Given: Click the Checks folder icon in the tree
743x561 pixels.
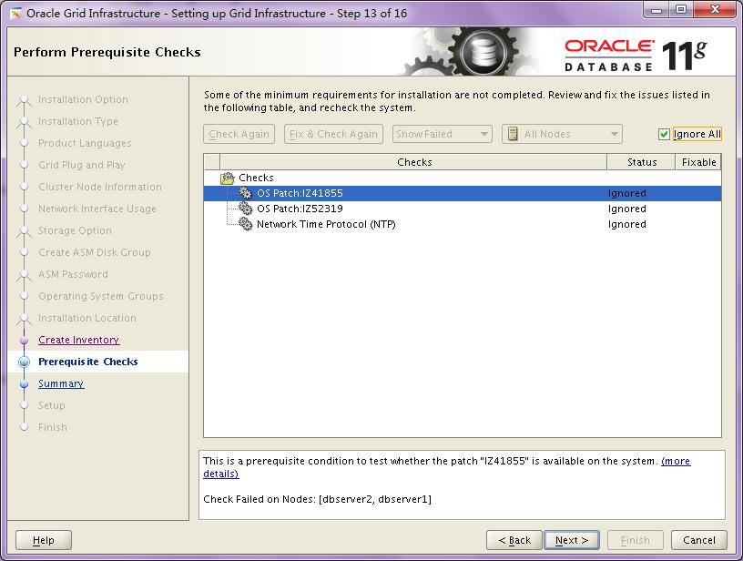Looking at the screenshot, I should pos(228,178).
